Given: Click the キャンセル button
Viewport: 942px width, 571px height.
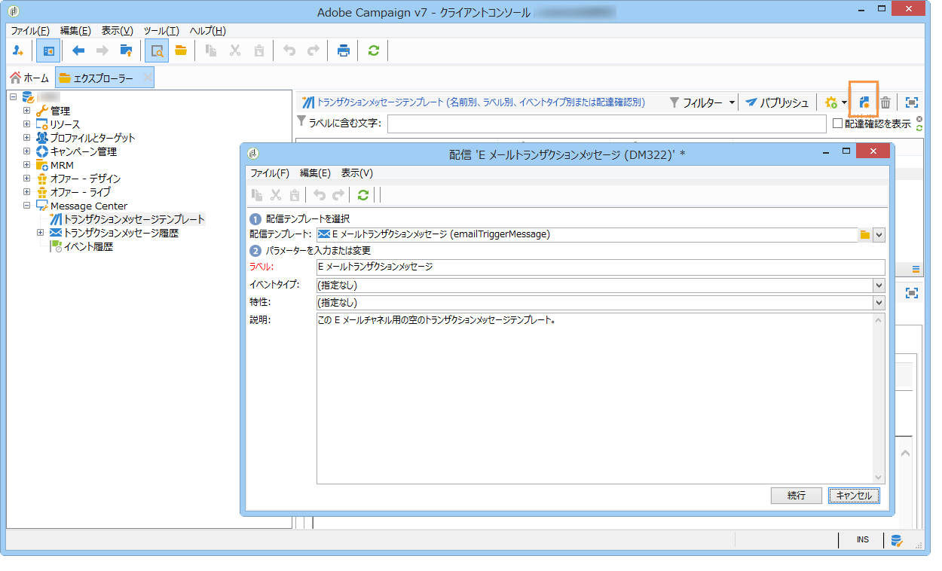Looking at the screenshot, I should 854,495.
